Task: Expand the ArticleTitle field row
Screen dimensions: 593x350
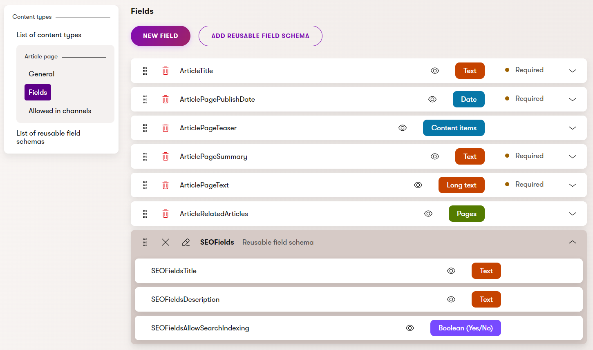Action: [573, 71]
